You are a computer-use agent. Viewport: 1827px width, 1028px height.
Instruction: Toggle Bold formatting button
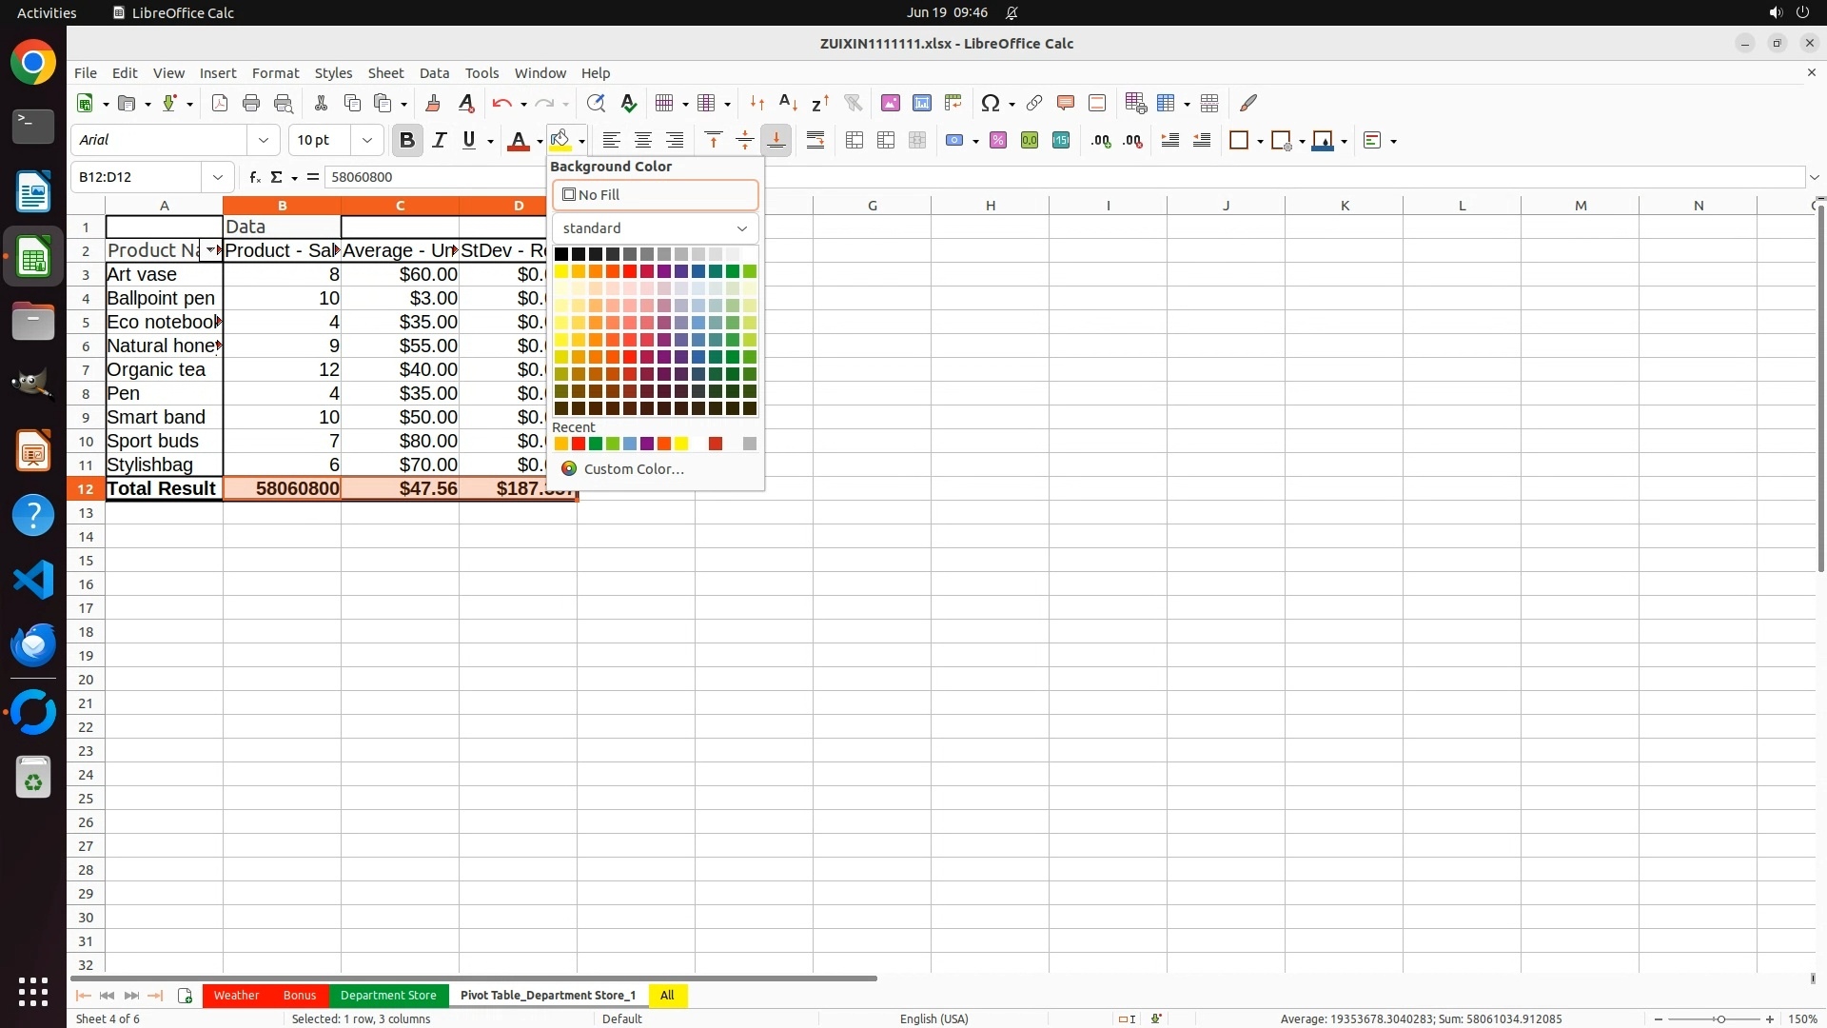(407, 141)
